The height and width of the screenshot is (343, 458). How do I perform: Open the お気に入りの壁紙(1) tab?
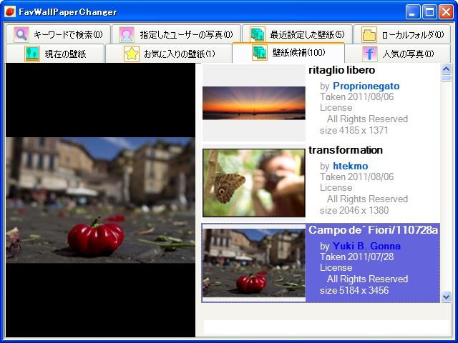coord(169,54)
